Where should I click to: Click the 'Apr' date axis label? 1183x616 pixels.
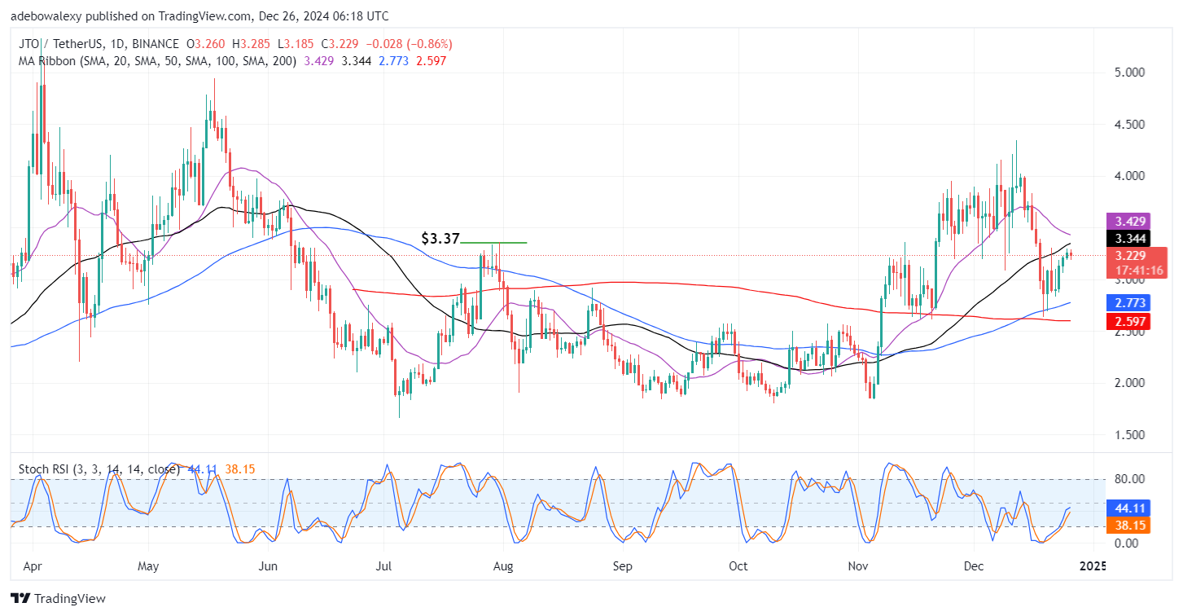click(x=33, y=565)
